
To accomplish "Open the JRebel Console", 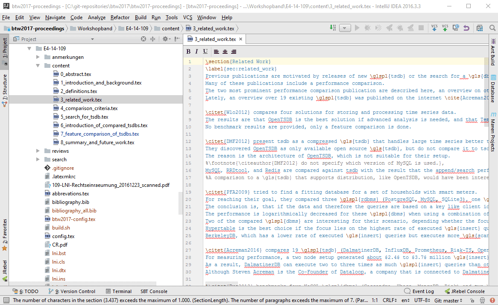I will click(464, 291).
